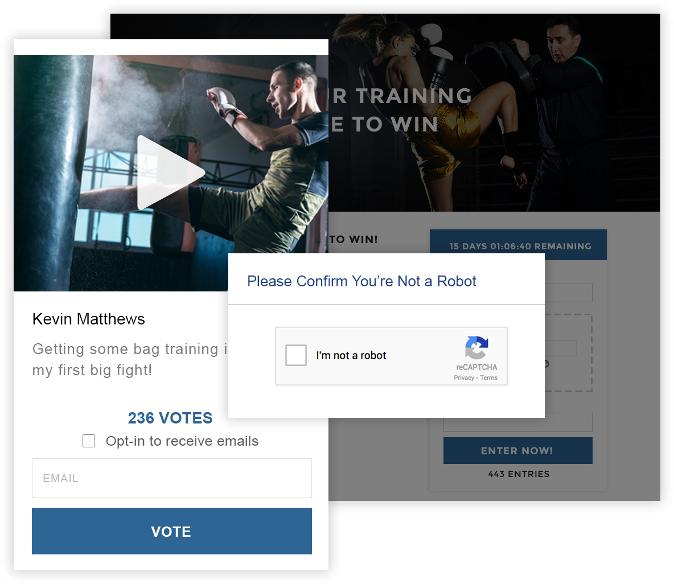674x584 pixels.
Task: Enable Opt-in to receive emails checkbox
Action: (x=89, y=441)
